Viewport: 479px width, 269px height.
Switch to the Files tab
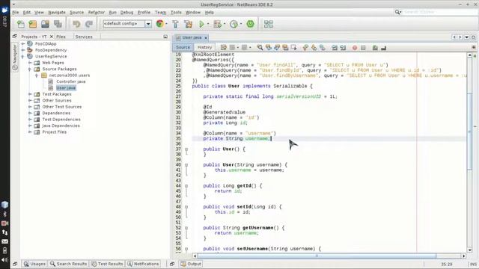click(61, 37)
